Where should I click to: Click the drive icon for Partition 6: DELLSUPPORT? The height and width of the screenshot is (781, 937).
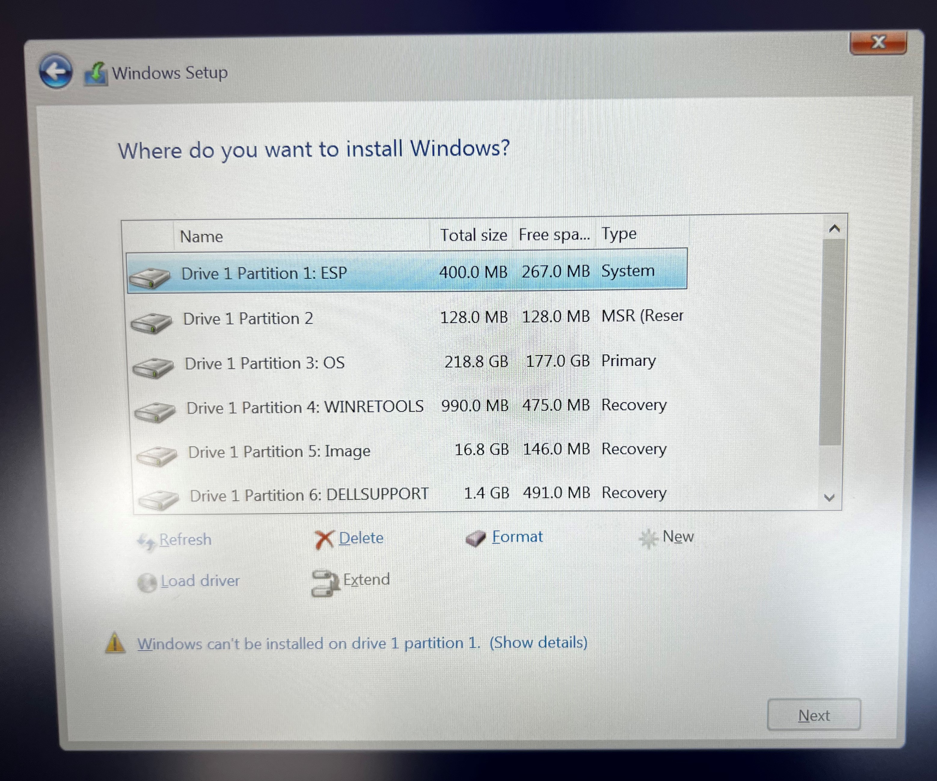pos(158,499)
